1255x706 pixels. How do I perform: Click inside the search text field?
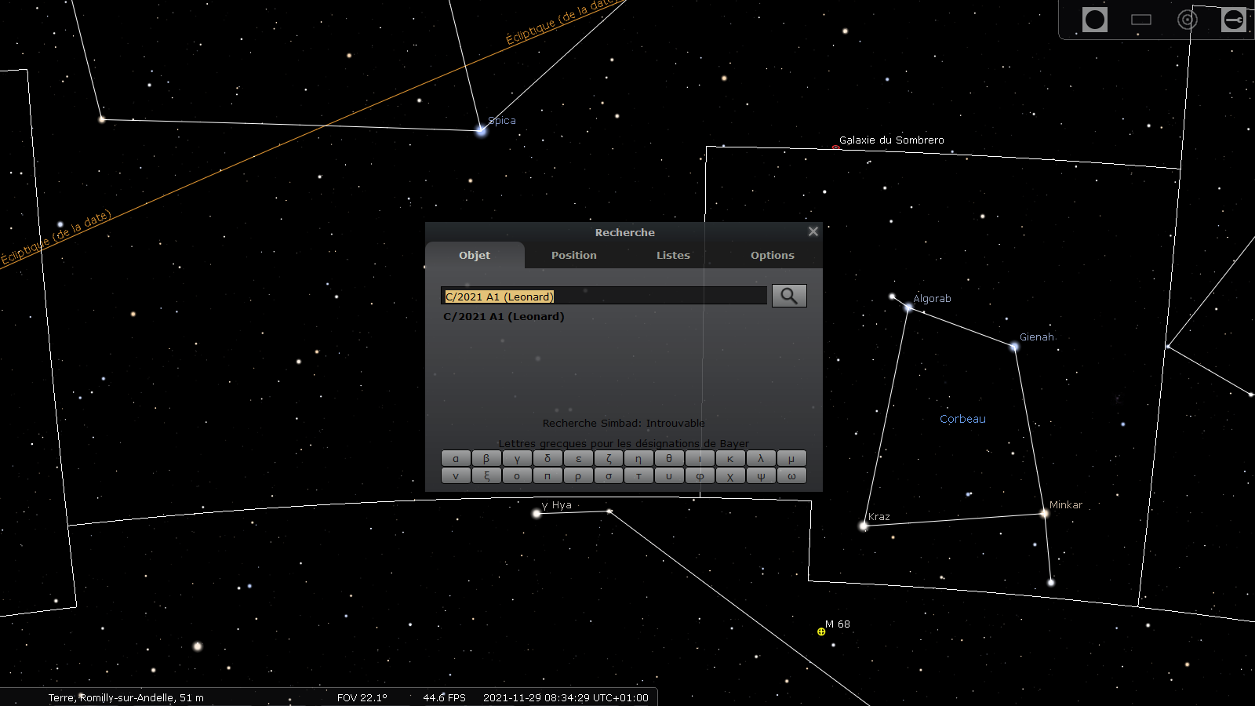(604, 296)
